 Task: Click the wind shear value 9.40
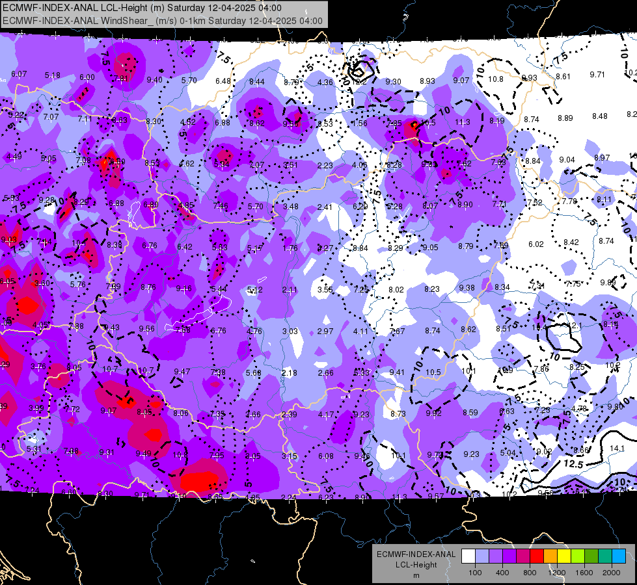click(154, 79)
